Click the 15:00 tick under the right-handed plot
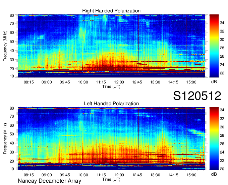Viewport: 228px width, 185px height. 191,82
